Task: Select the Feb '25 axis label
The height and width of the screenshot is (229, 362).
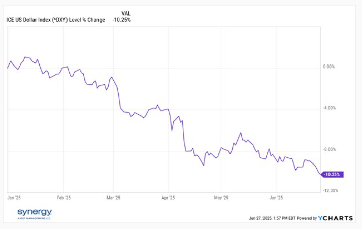Action: [63, 198]
